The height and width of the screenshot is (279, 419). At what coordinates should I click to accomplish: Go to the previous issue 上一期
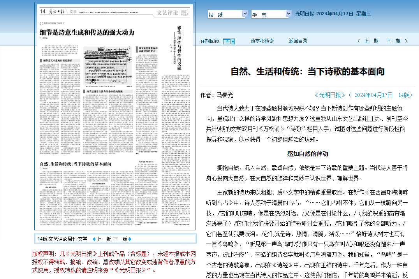[x=371, y=41]
